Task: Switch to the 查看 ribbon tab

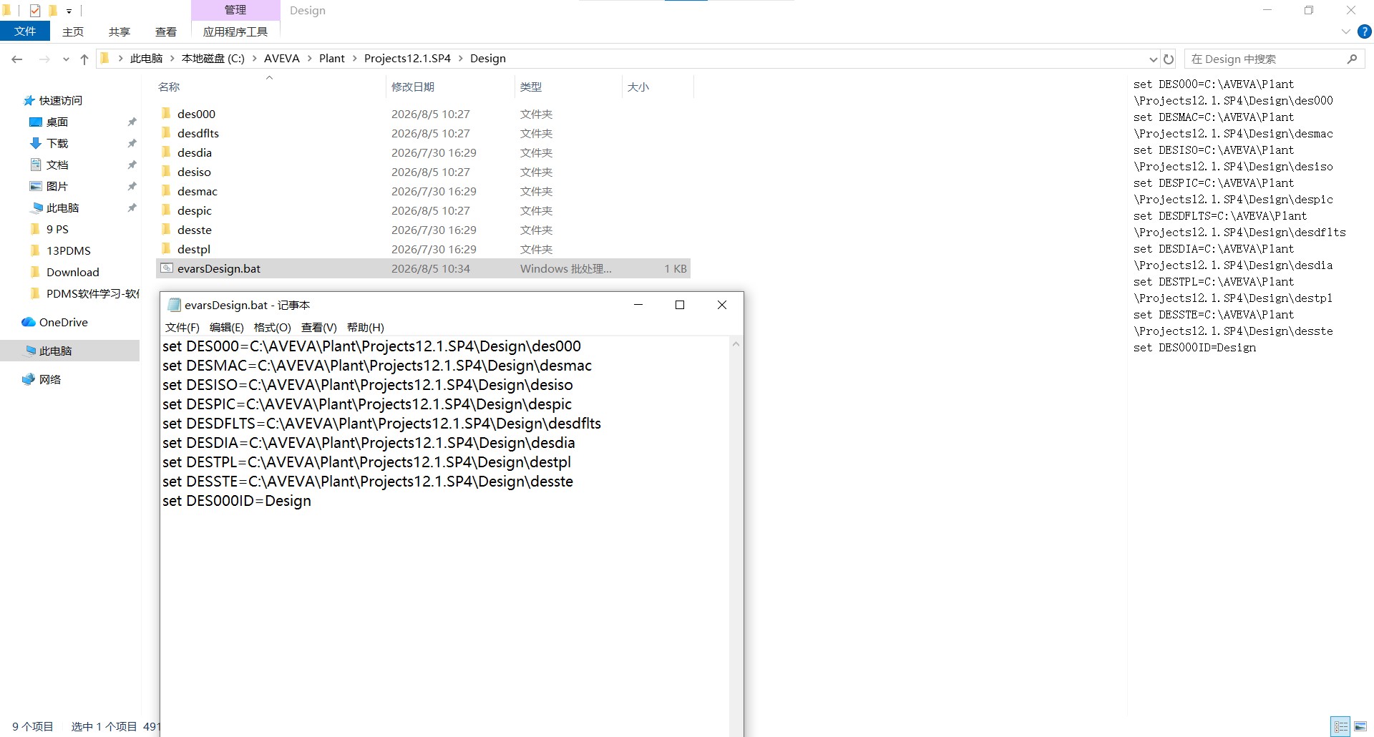Action: (x=166, y=31)
